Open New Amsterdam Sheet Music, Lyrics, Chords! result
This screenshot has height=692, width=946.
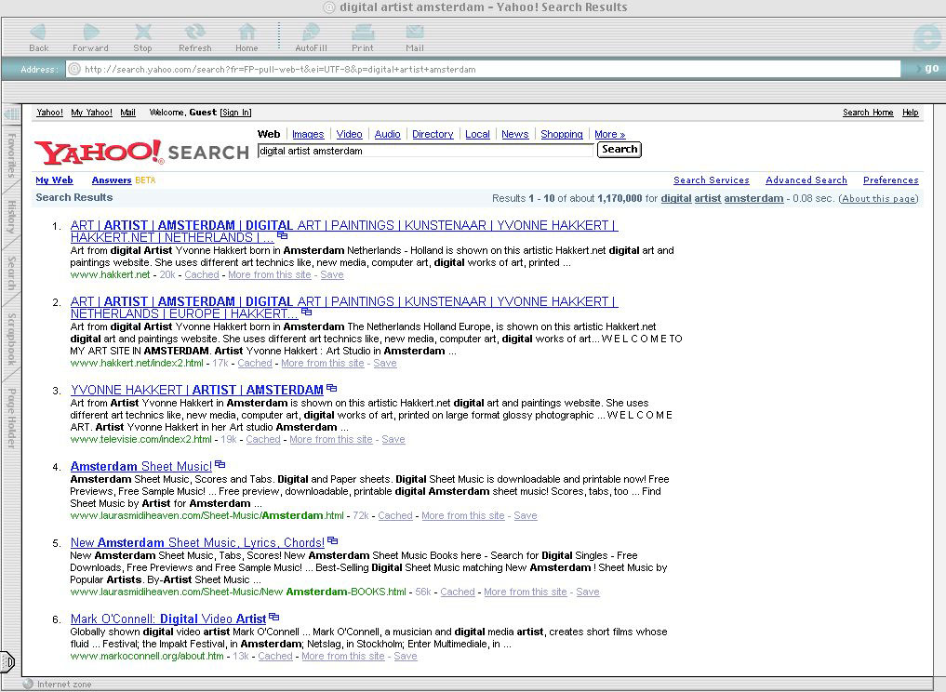click(x=197, y=542)
